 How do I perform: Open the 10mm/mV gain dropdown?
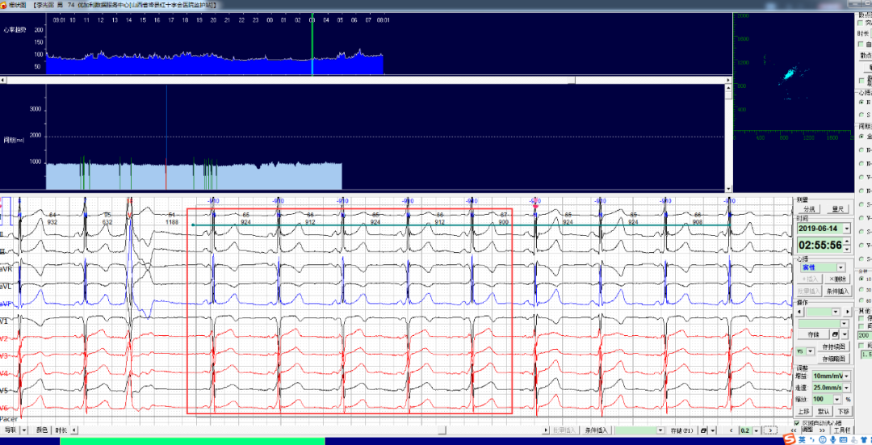[x=848, y=376]
